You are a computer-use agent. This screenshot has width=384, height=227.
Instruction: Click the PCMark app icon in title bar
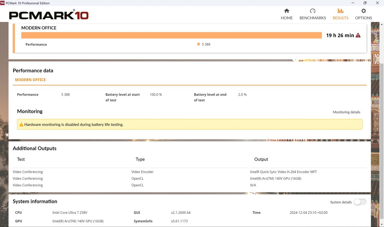coord(2,3)
